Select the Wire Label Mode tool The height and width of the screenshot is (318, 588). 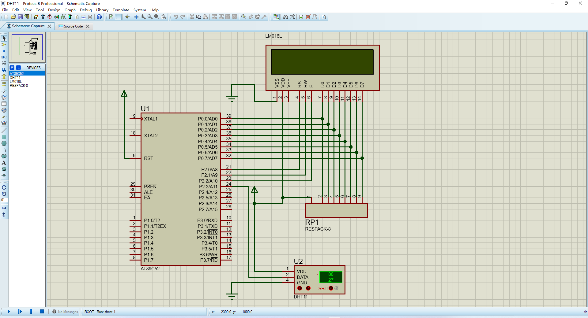(x=4, y=57)
